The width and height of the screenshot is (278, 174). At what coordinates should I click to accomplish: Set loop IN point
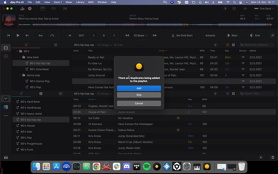pos(70,36)
